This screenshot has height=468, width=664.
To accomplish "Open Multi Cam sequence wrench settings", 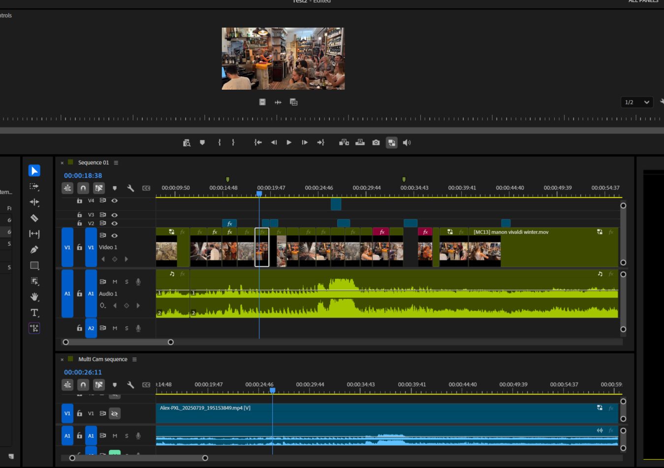I will [x=130, y=385].
